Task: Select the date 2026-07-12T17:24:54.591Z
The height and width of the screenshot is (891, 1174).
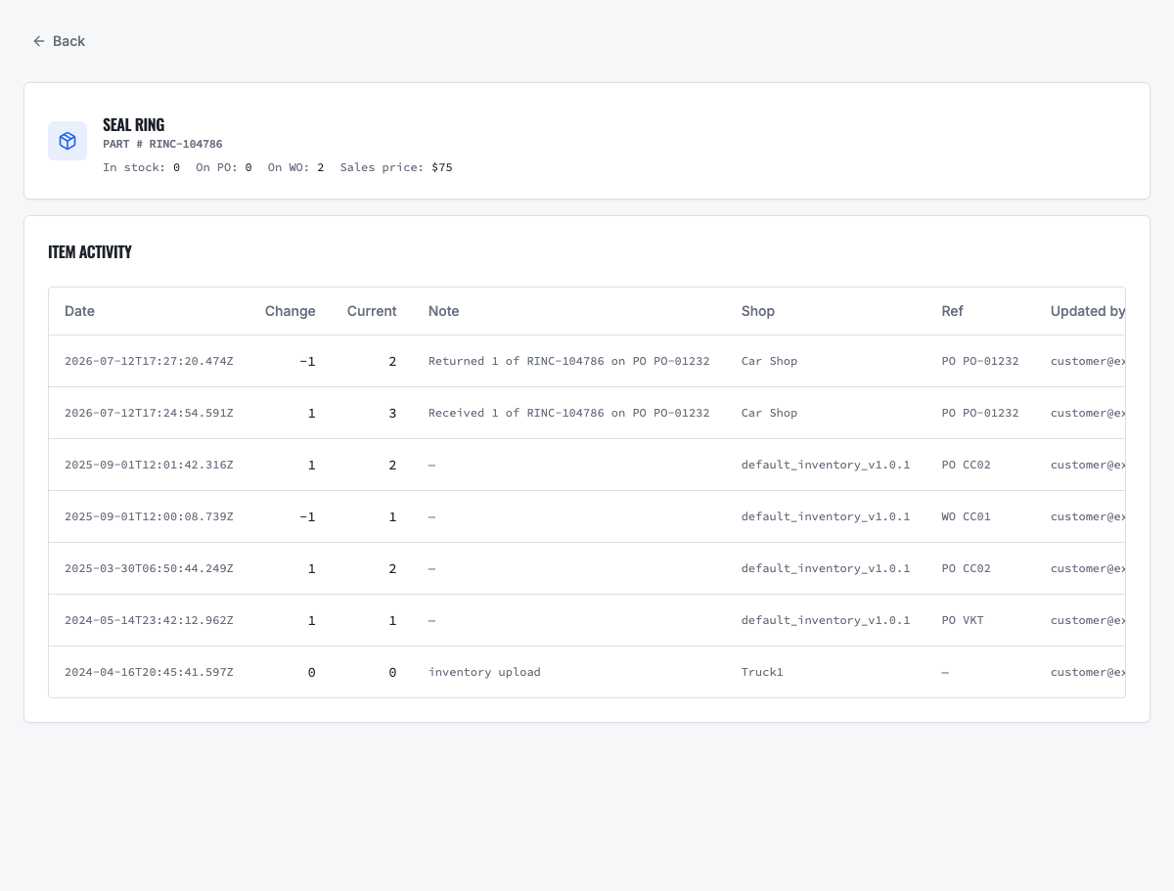Action: tap(149, 413)
